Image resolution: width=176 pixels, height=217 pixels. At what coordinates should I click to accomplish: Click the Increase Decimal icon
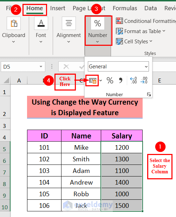(x=133, y=80)
